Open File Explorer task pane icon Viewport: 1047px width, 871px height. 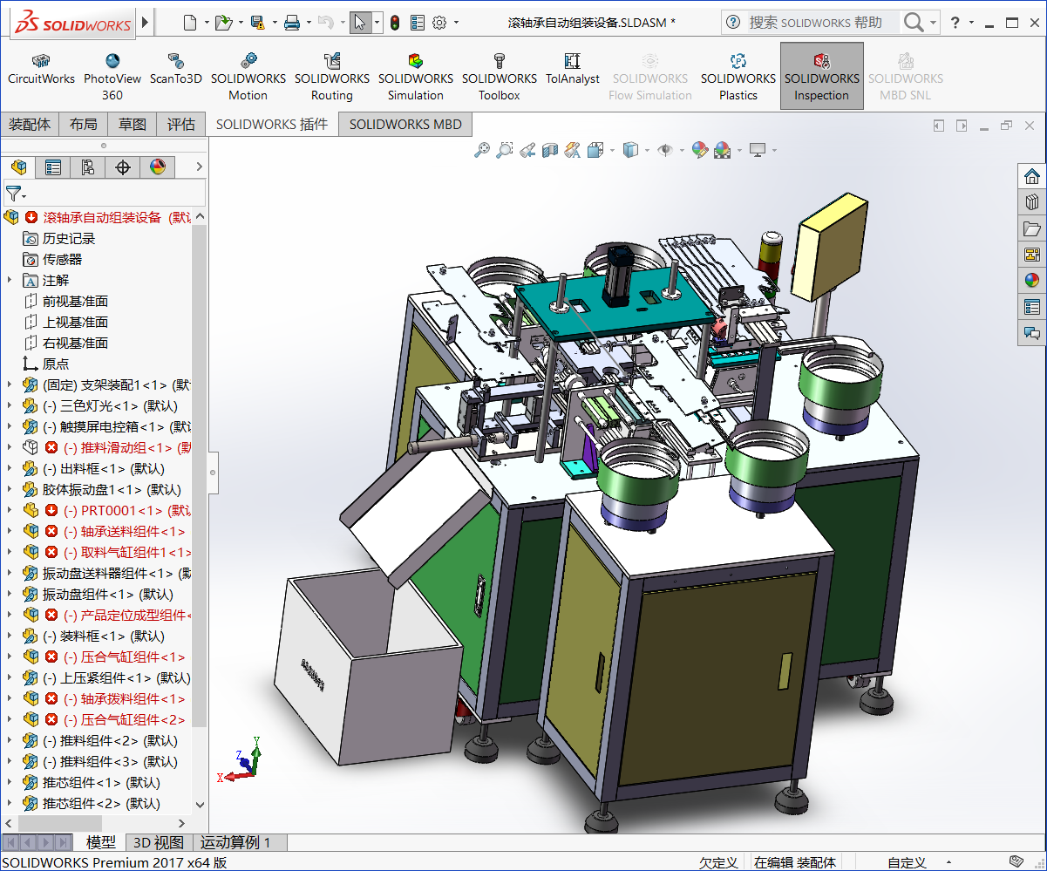click(1032, 228)
